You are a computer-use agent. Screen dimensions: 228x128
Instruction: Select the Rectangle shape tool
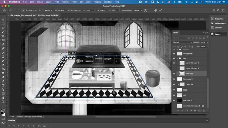pos(3,94)
